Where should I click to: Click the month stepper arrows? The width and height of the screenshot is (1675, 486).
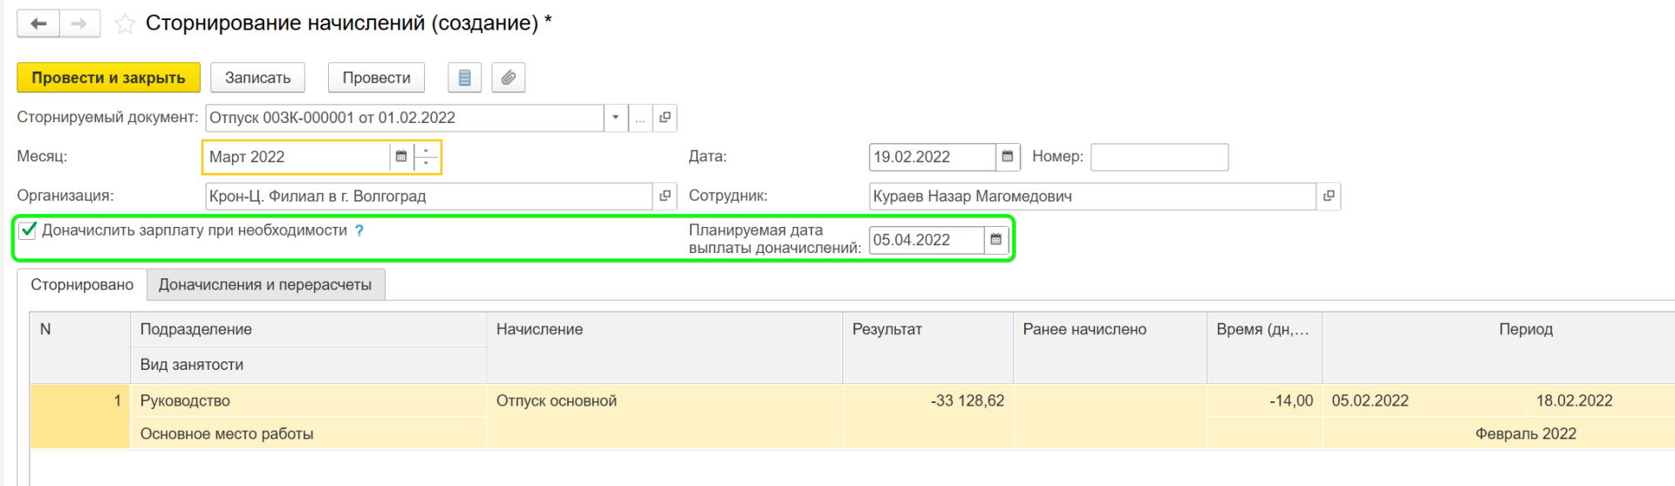[x=426, y=157]
